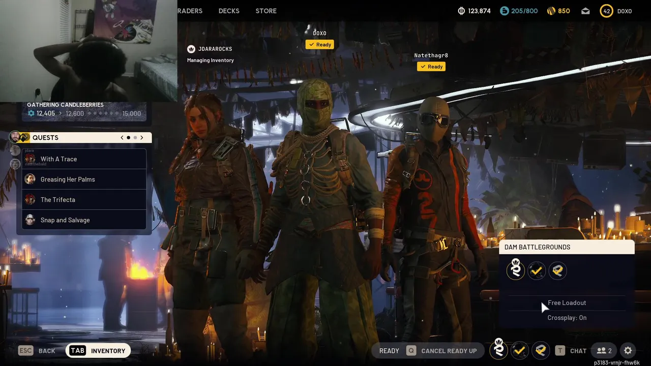Toggle Natethagr8's yellow Ready badge
The image size is (651, 366).
[431, 67]
